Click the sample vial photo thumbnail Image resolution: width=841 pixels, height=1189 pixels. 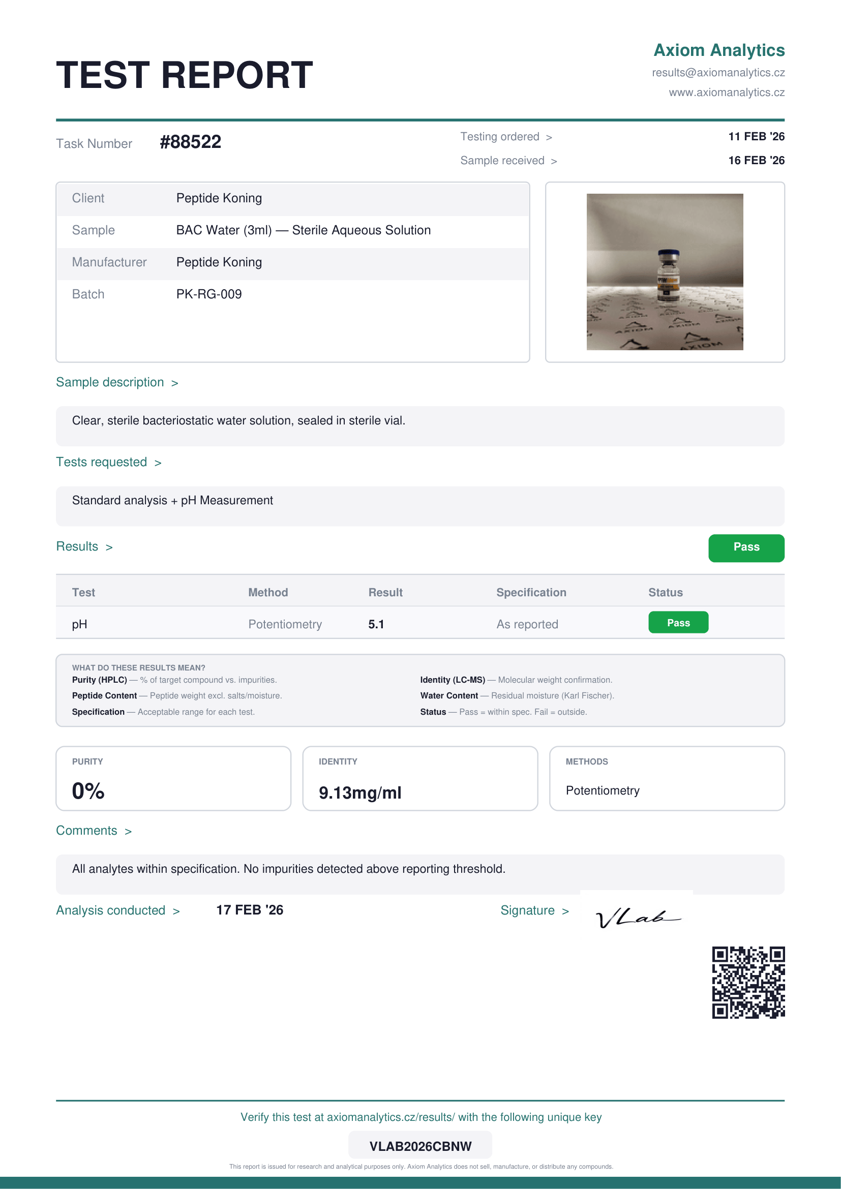pos(665,272)
